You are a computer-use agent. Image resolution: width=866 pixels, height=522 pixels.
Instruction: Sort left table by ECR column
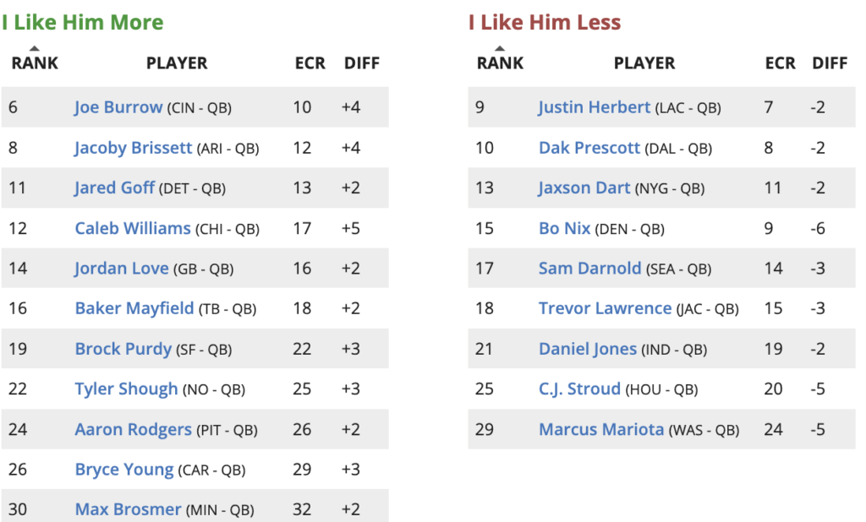click(x=310, y=63)
